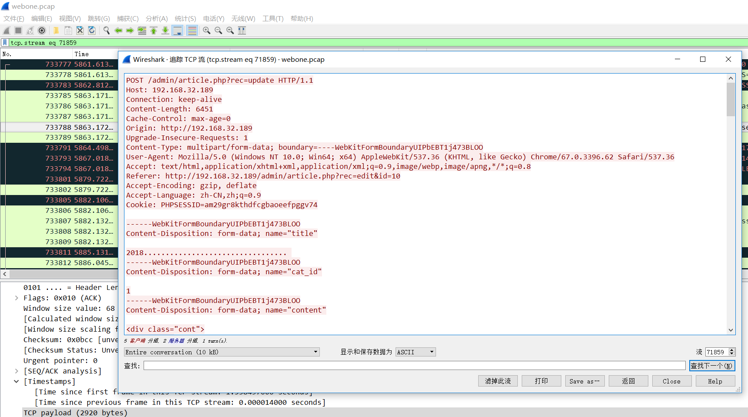This screenshot has width=748, height=417.
Task: Expand the Flags: 0x010 (ACK) tree item
Action: pos(17,298)
